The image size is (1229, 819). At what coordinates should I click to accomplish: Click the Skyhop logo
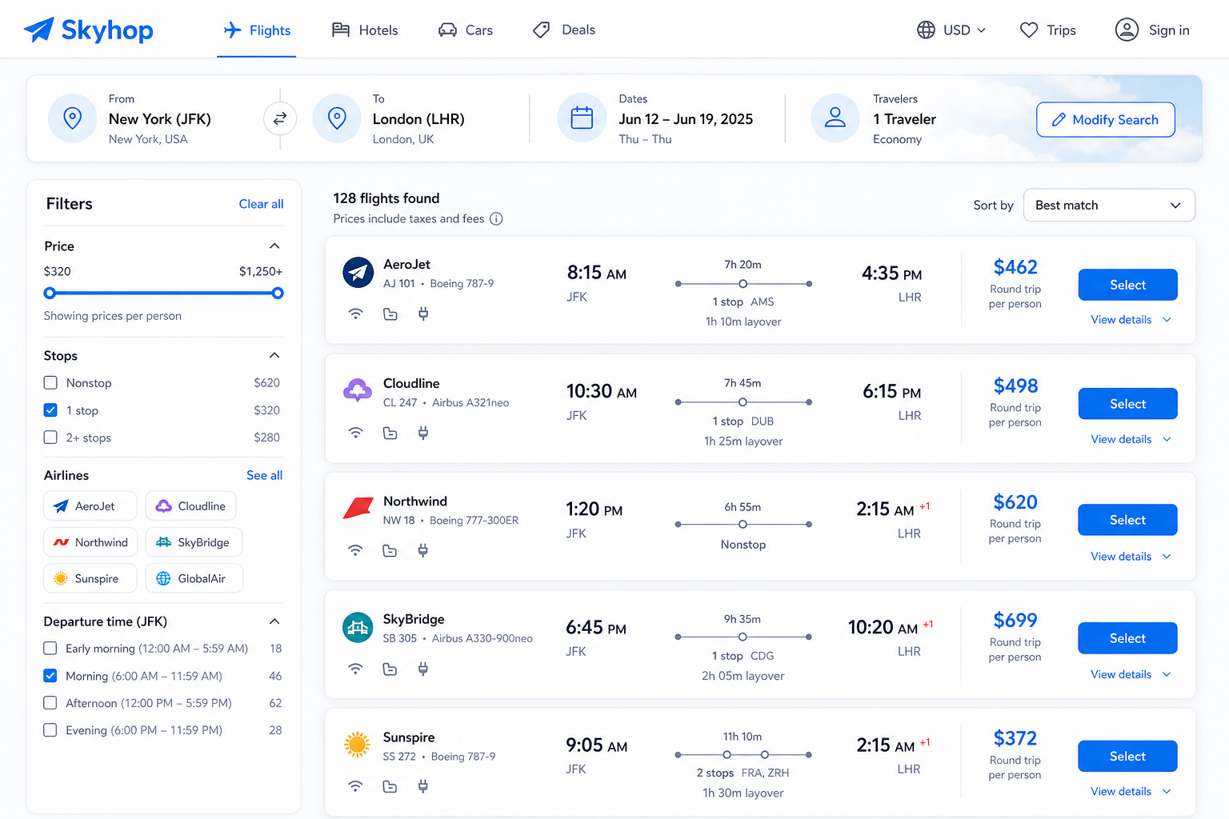[88, 30]
